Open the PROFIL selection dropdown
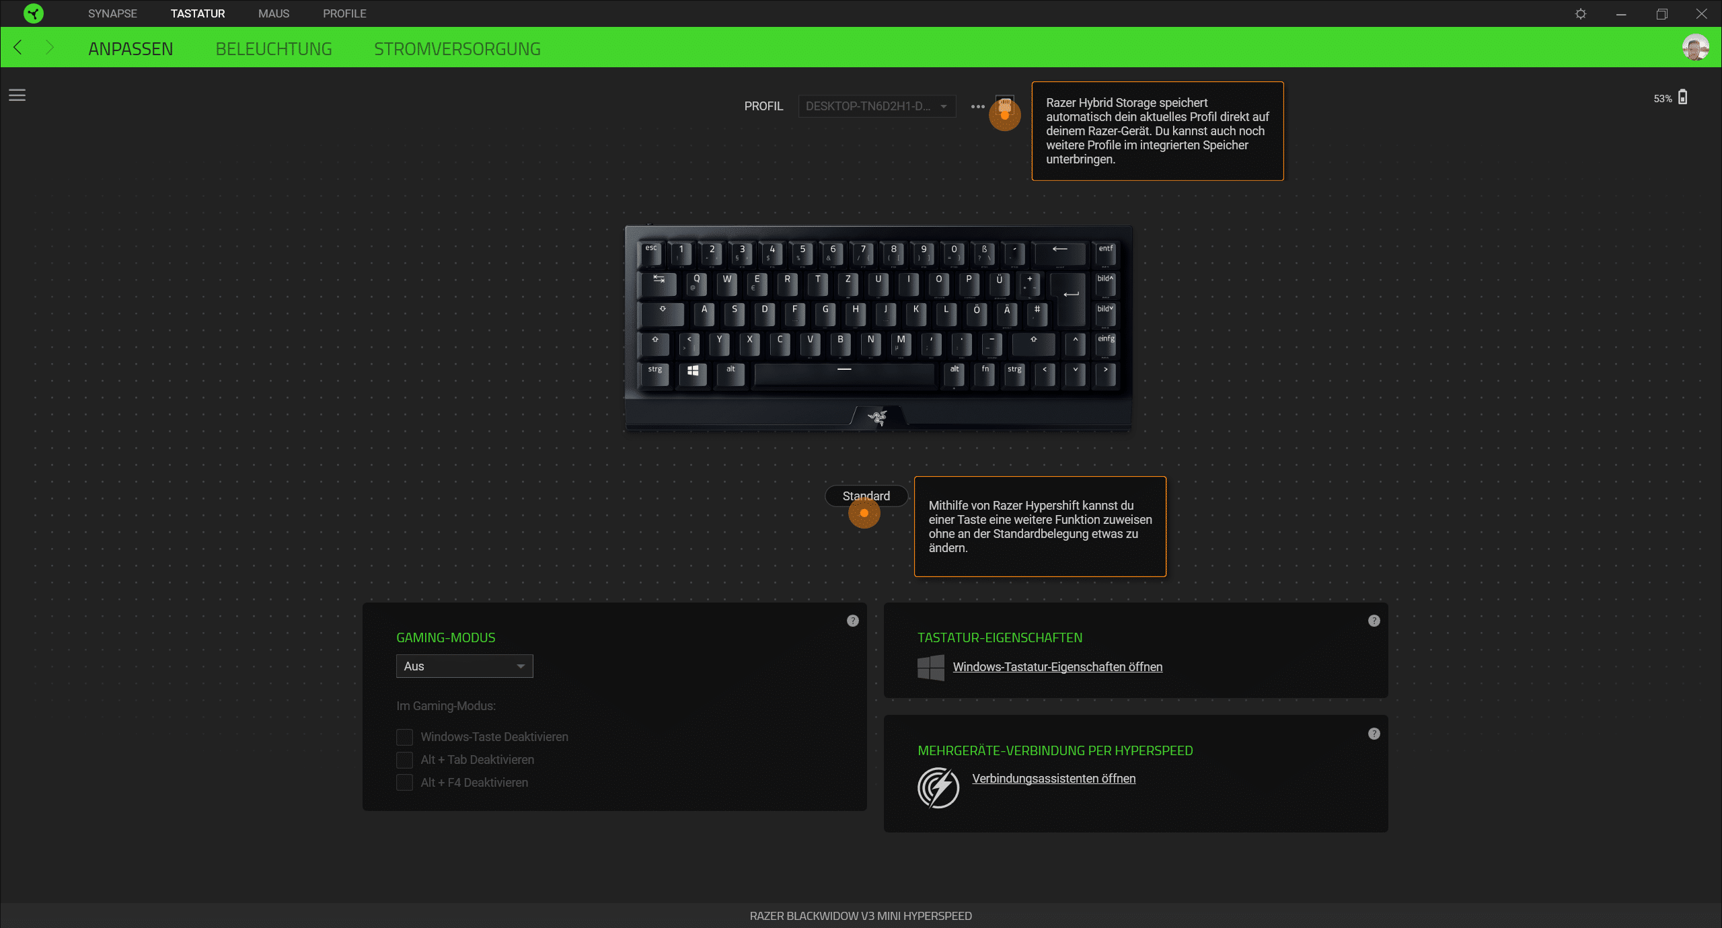Viewport: 1722px width, 928px height. tap(876, 106)
